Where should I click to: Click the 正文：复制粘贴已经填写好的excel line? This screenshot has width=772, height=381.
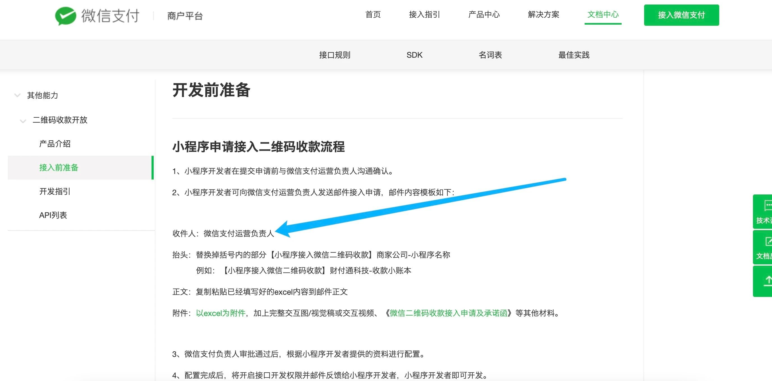pyautogui.click(x=260, y=292)
